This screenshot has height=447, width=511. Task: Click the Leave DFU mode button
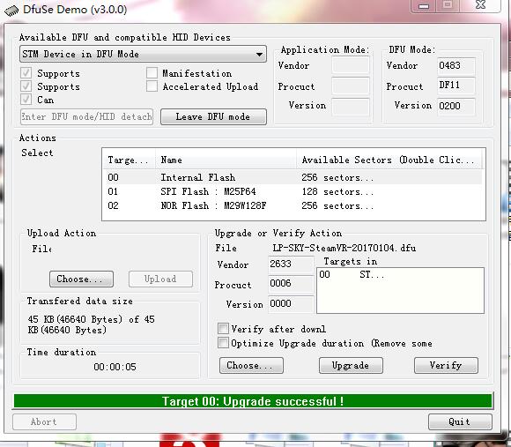(x=213, y=116)
